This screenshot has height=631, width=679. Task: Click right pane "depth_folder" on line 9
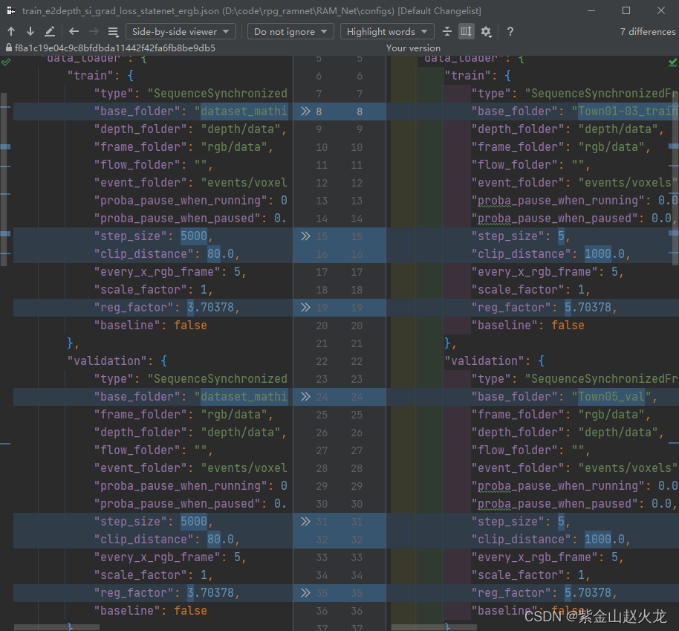point(518,129)
